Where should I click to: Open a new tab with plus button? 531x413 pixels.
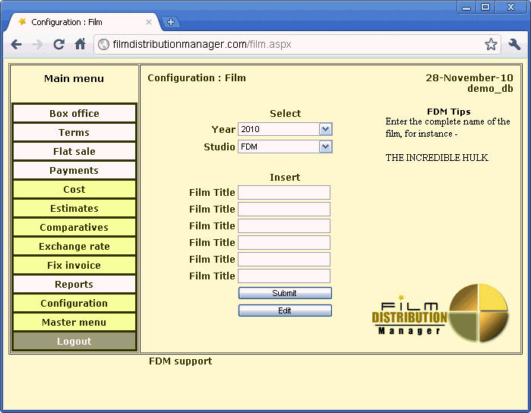pos(170,22)
